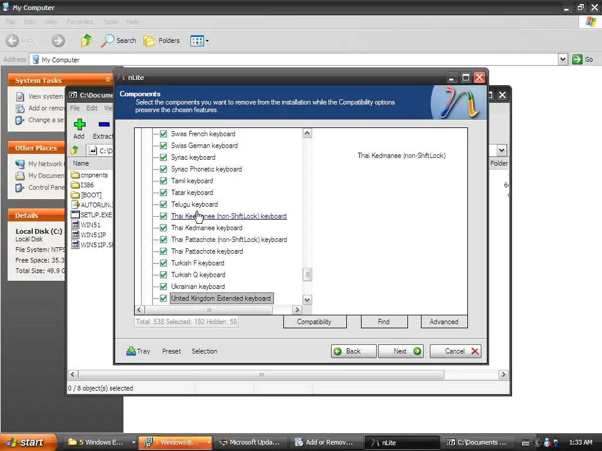This screenshot has width=602, height=451.
Task: Select the AUTORUN file in 7-Zip
Action: pyautogui.click(x=92, y=205)
